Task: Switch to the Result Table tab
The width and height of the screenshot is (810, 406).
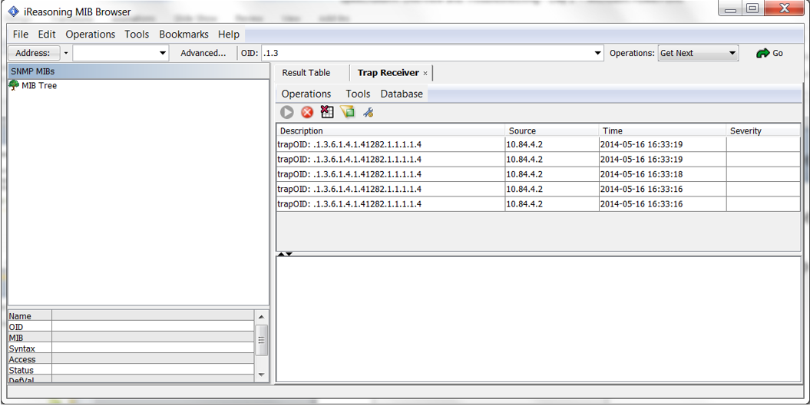Action: [306, 73]
